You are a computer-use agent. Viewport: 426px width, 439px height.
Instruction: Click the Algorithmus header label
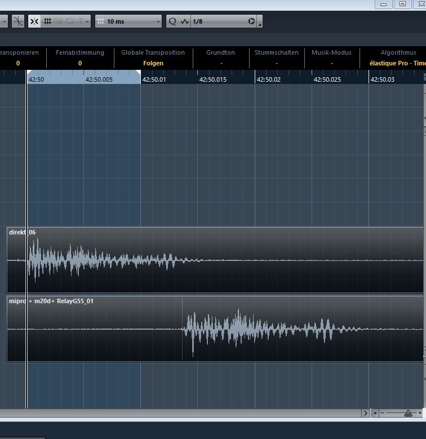398,52
